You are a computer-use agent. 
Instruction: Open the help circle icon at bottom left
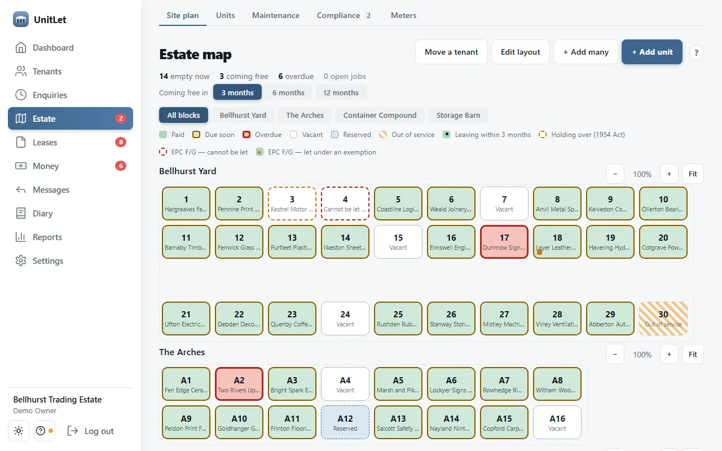pyautogui.click(x=44, y=431)
